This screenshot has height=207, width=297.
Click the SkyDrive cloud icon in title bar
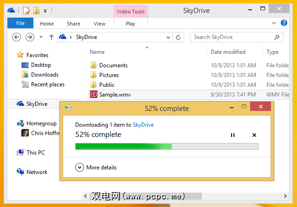pos(11,10)
